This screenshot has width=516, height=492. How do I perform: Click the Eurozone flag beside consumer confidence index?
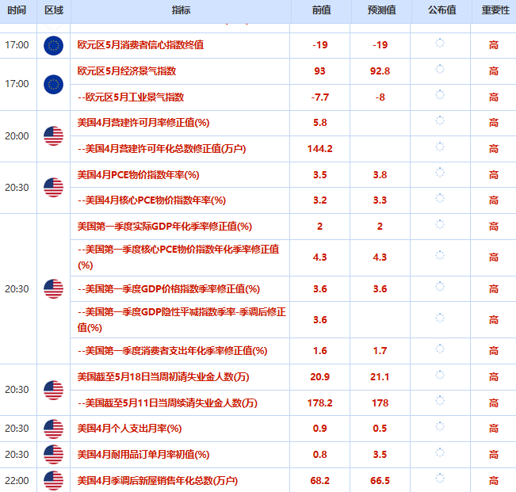pyautogui.click(x=53, y=45)
